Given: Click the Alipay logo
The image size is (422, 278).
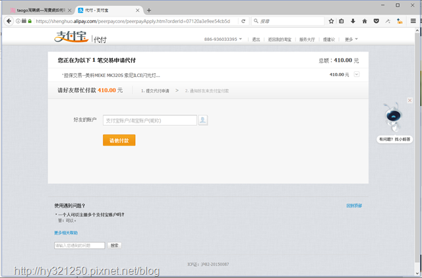Looking at the screenshot, I should [x=71, y=37].
